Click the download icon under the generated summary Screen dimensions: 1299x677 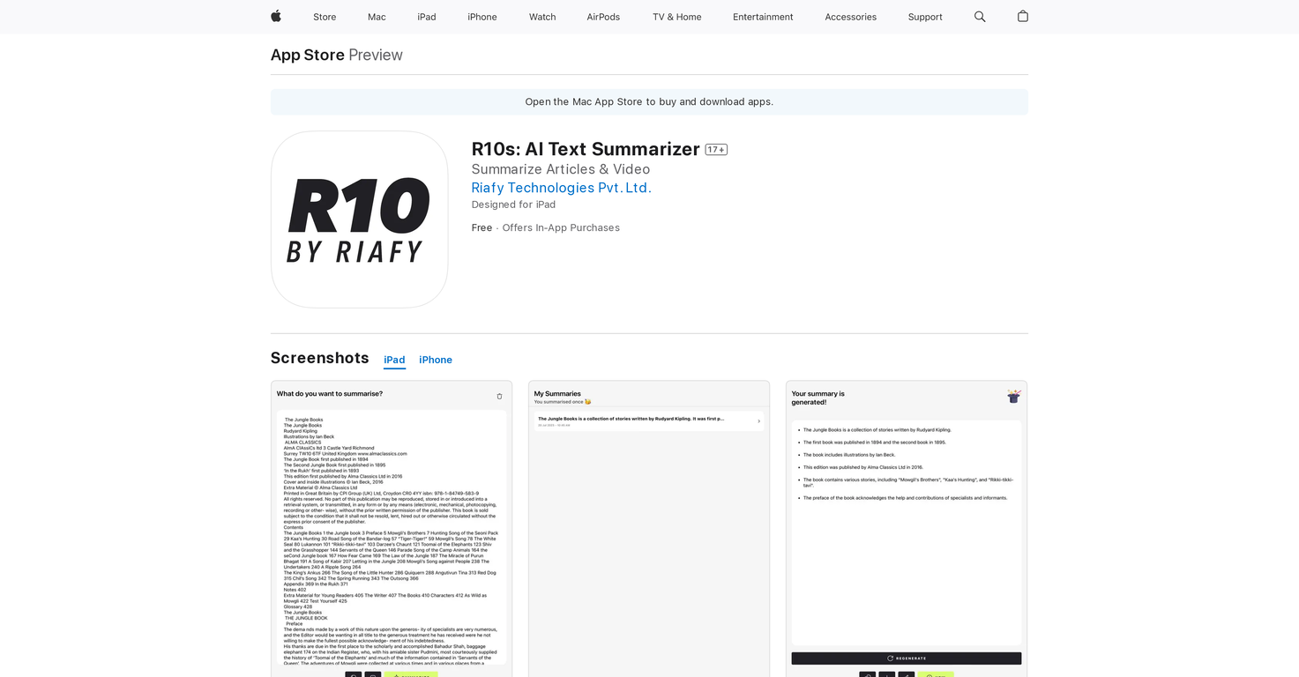(887, 675)
